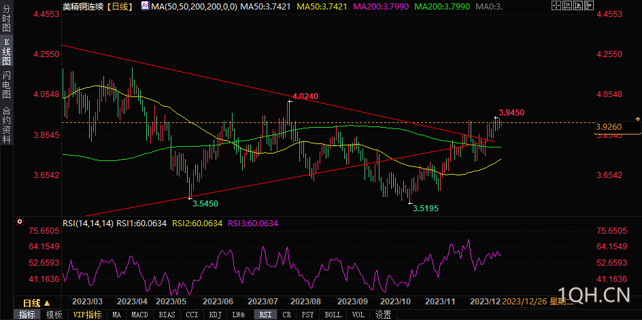Click the 2023/10 time axis label
This screenshot has height=320, width=642.
pos(395,302)
